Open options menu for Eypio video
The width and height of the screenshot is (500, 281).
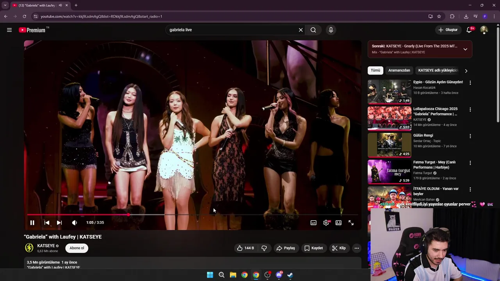point(470,83)
